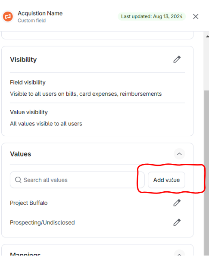Select the Prospecting/Undisclosed value row

click(x=97, y=222)
